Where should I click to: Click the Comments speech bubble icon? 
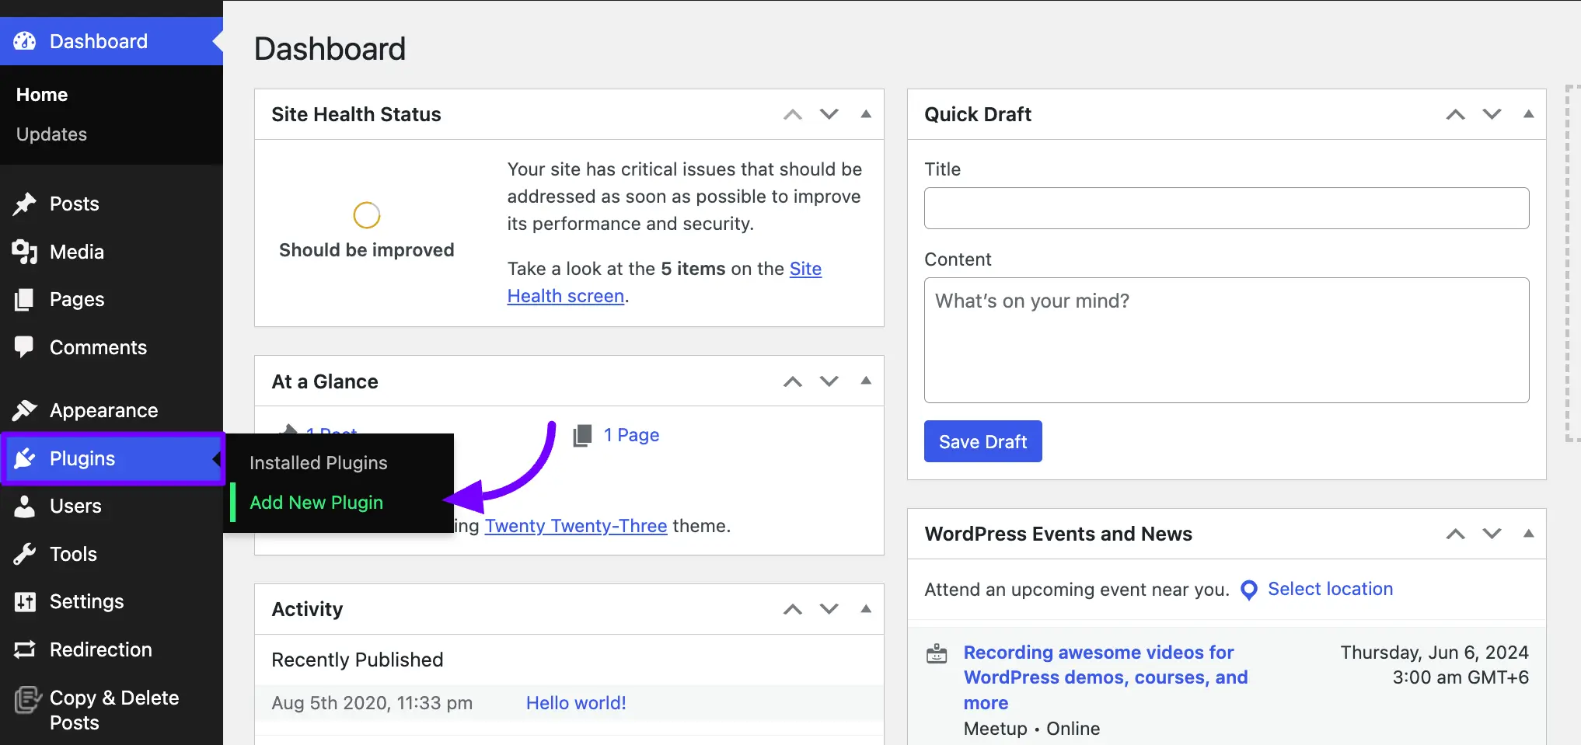pos(25,347)
